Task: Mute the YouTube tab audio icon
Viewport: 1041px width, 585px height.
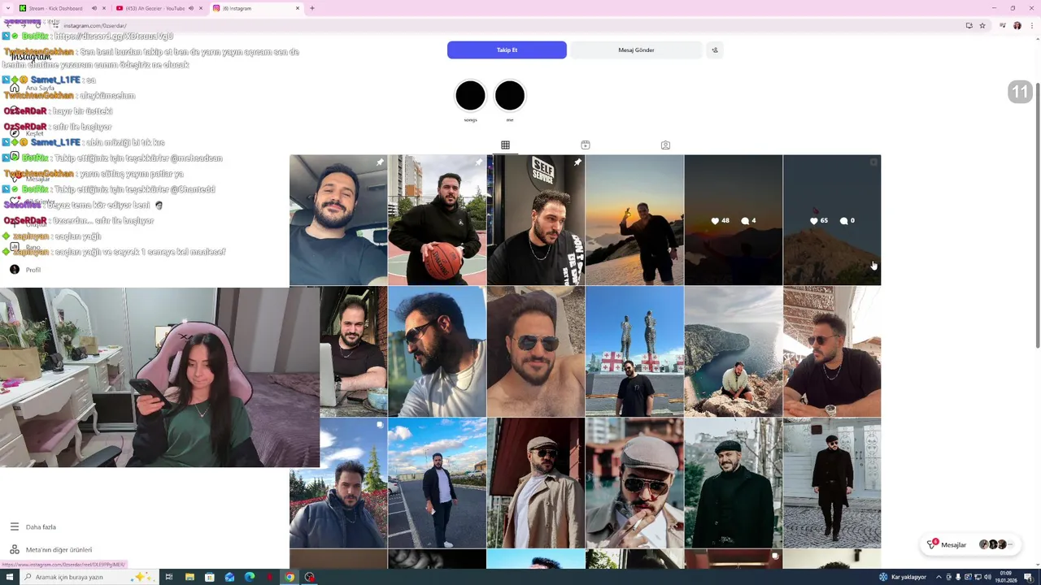Action: pos(191,8)
